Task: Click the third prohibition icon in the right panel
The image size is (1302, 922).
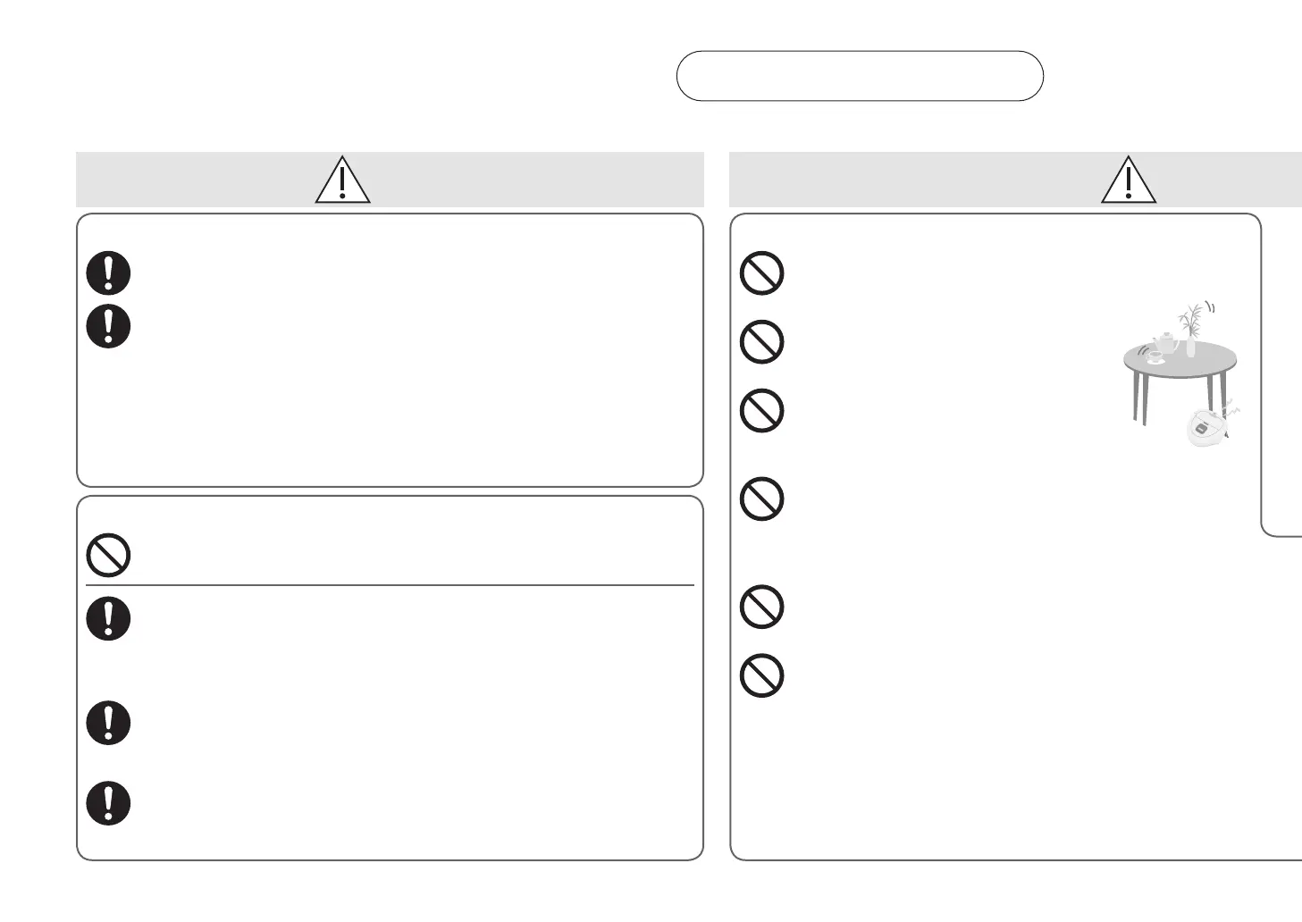Action: click(762, 411)
